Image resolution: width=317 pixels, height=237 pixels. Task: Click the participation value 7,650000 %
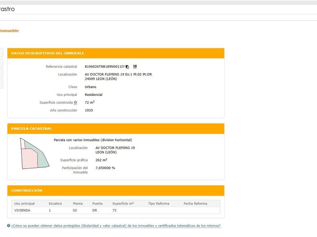point(105,168)
